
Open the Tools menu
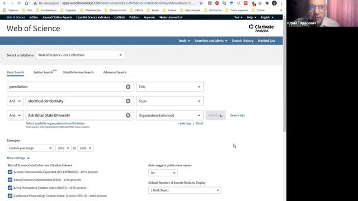coord(184,41)
